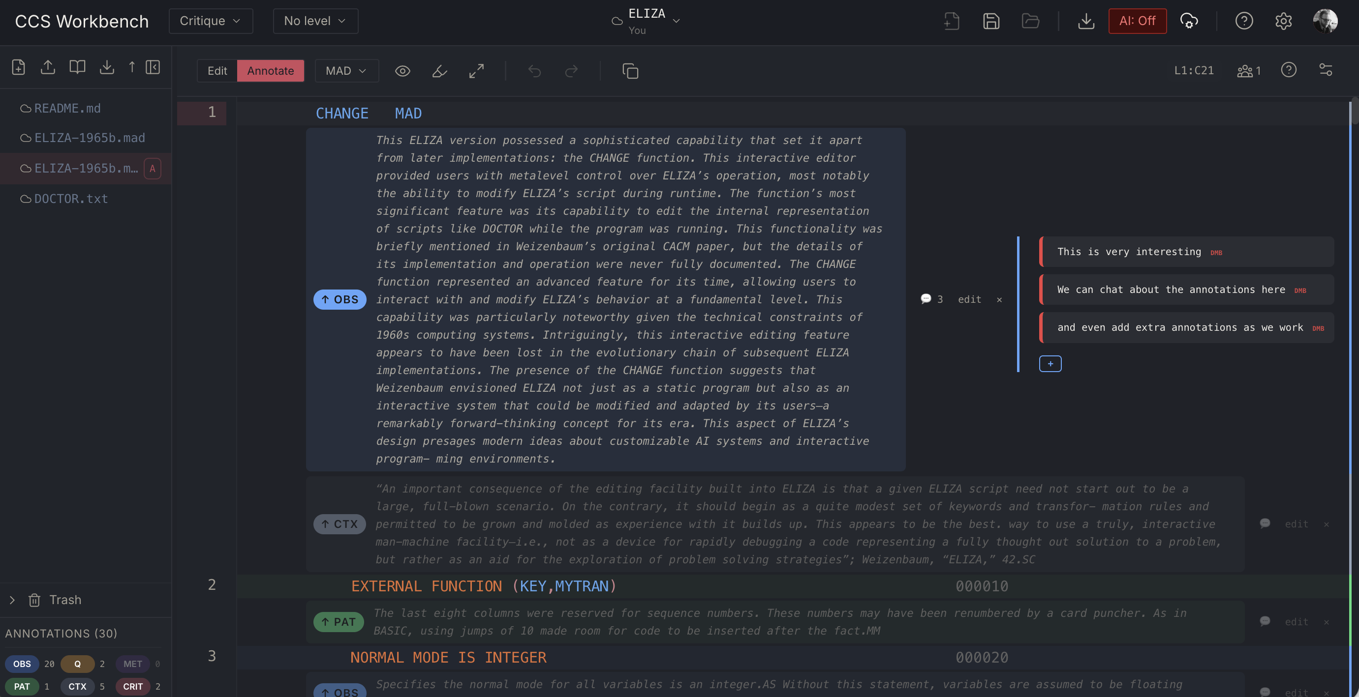1359x697 pixels.
Task: Toggle the AI: Off button
Action: pos(1137,21)
